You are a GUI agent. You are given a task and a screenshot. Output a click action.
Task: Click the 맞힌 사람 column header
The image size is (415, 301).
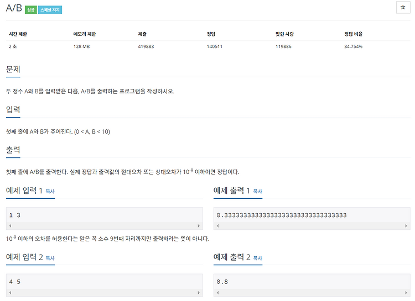tap(284, 34)
